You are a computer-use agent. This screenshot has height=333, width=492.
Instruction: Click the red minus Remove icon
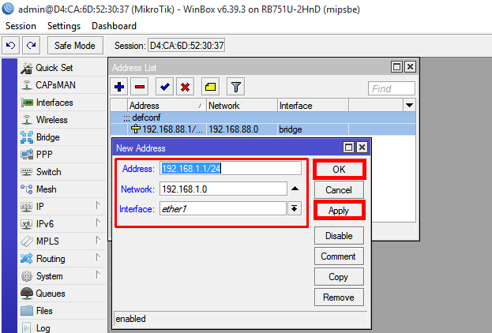click(x=140, y=87)
